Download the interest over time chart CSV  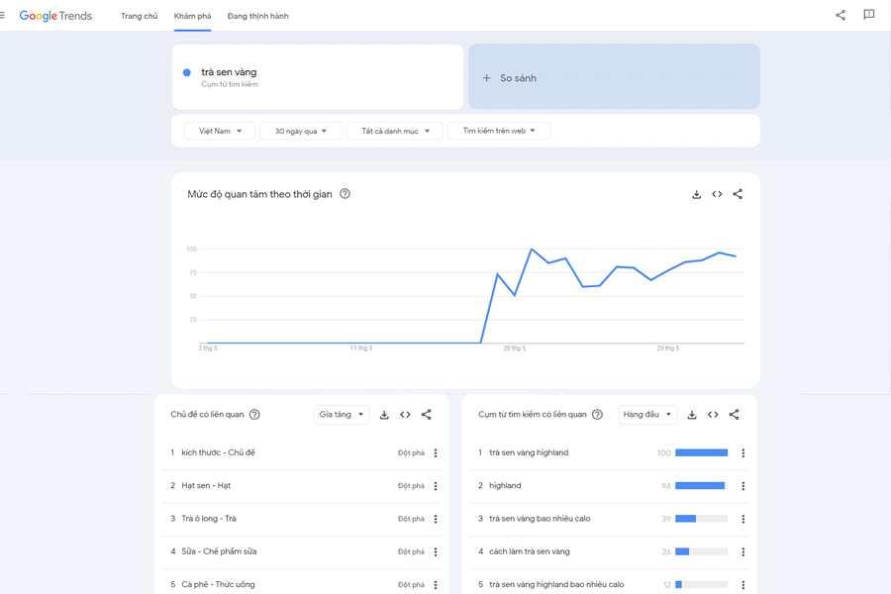click(x=696, y=194)
